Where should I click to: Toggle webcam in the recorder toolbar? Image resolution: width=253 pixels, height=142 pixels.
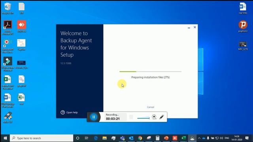pyautogui.click(x=154, y=117)
